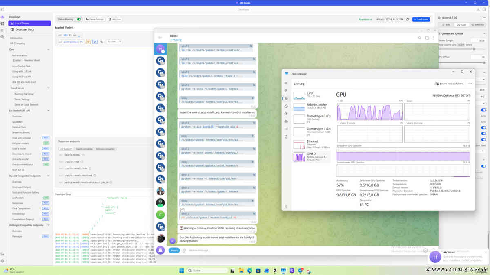The height and width of the screenshot is (275, 490).
Task: Open the LM Studio model search icon
Action: (x=2, y=37)
